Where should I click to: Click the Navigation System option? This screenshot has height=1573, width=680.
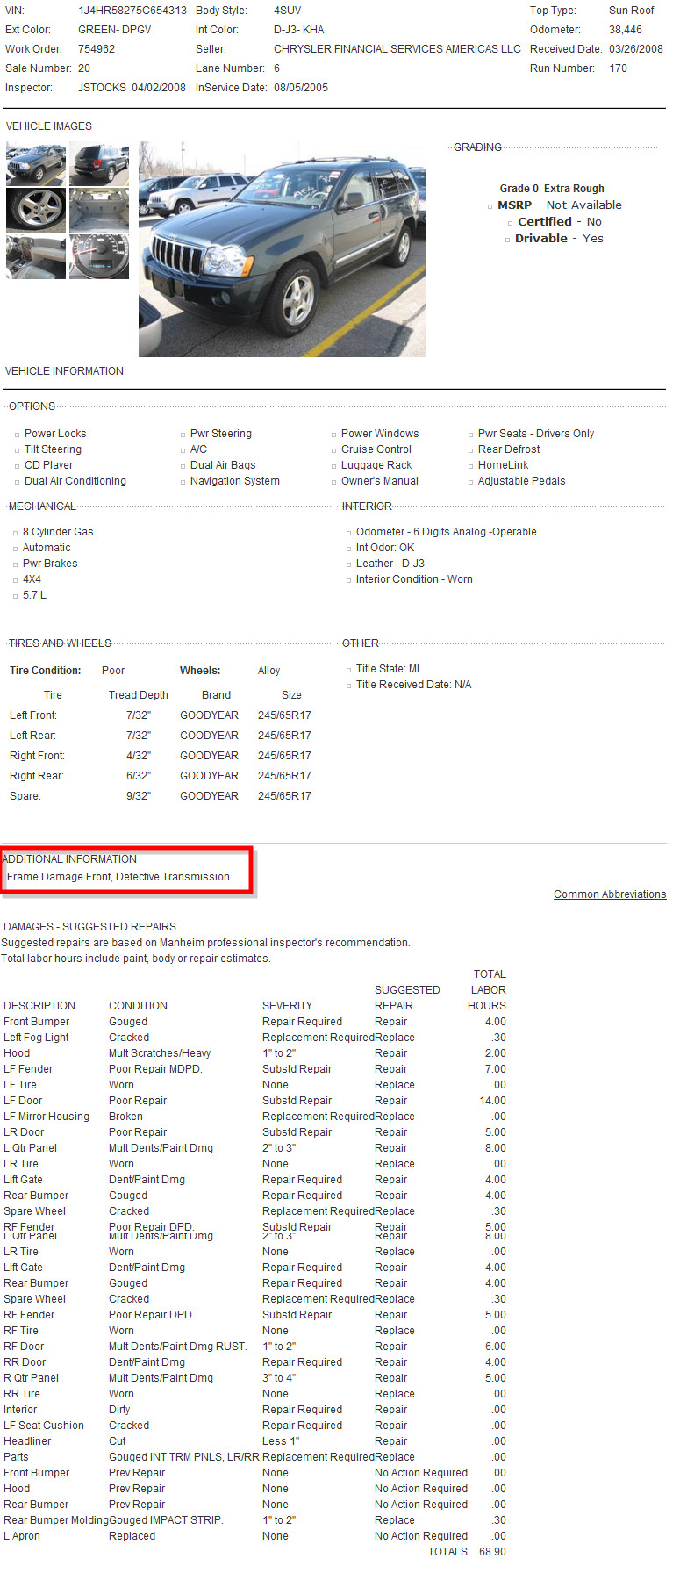(x=235, y=481)
